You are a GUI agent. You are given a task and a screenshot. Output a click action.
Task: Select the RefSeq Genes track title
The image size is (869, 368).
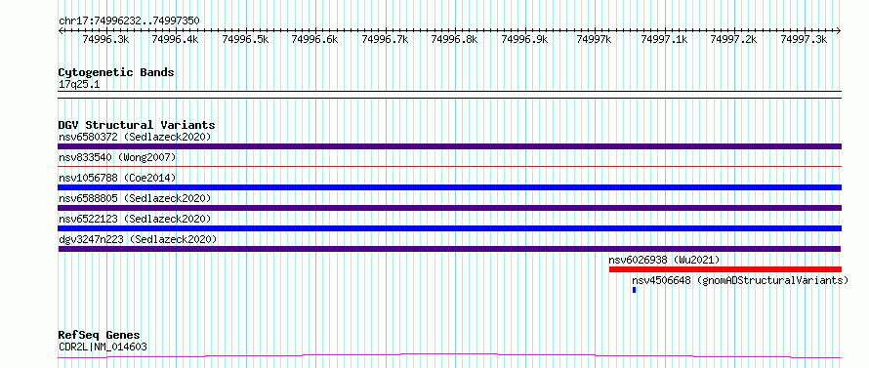coord(99,336)
